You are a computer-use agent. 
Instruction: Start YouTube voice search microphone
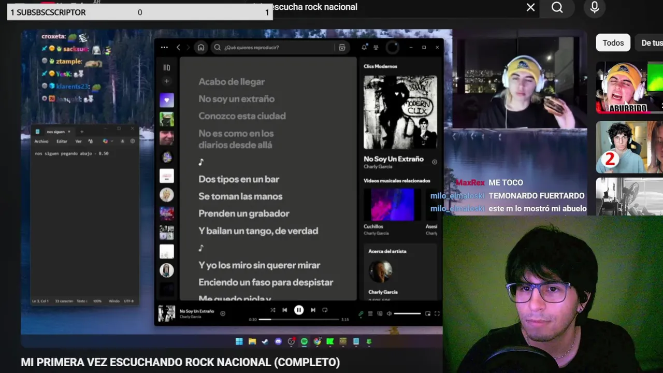click(595, 7)
